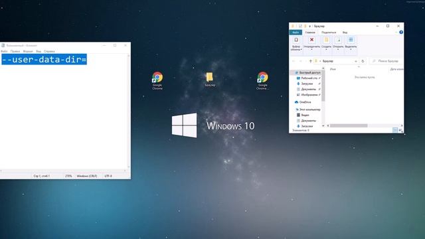This screenshot has height=239, width=425.
Task: Open the Открыть ribbon group
Action: pyautogui.click(x=338, y=44)
